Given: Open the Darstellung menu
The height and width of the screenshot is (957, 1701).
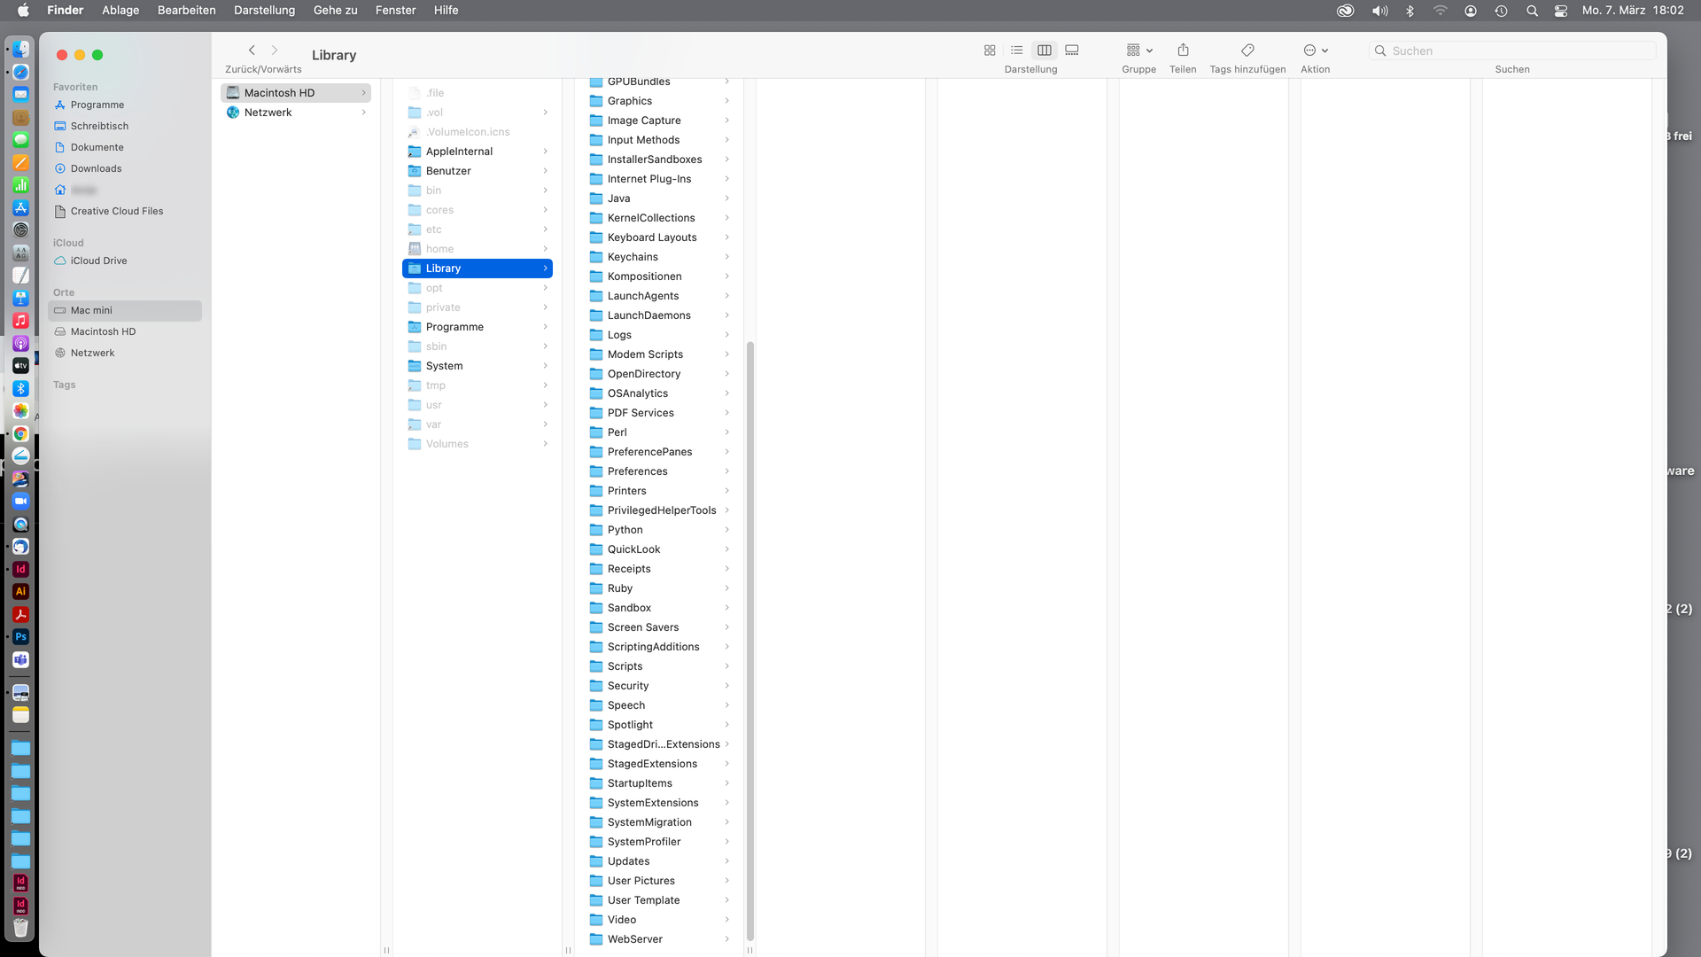Looking at the screenshot, I should (x=264, y=10).
